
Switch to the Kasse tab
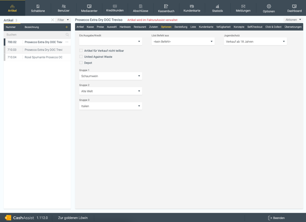coord(90,27)
